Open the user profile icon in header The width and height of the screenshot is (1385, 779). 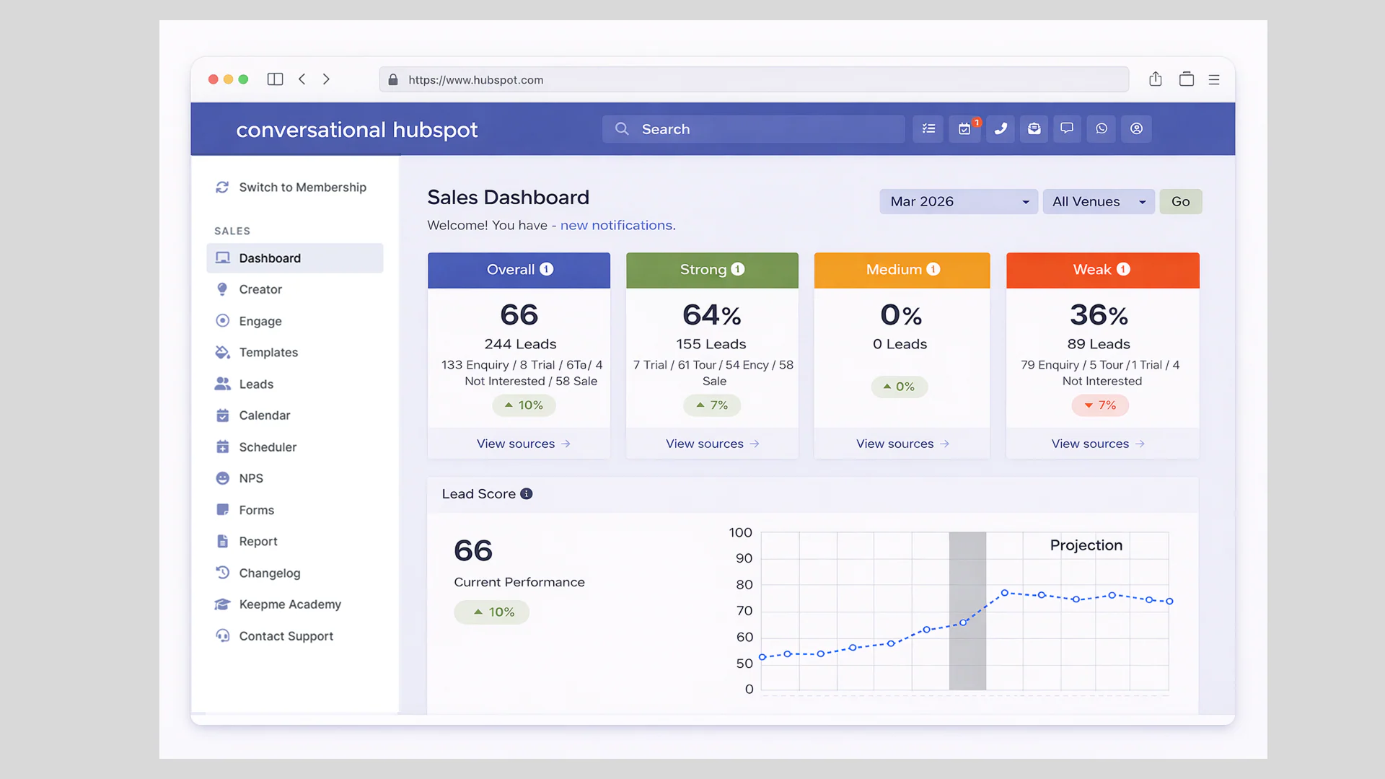[1136, 129]
